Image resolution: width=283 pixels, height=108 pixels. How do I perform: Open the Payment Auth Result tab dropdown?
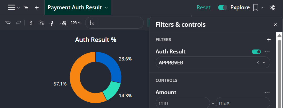pos(106,8)
